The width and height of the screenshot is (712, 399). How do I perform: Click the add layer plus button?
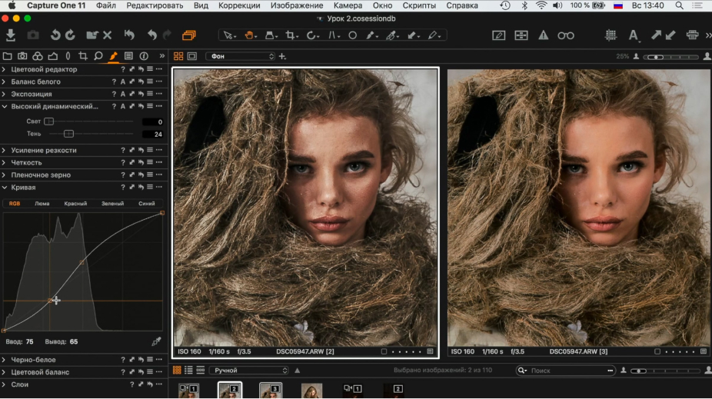(283, 56)
